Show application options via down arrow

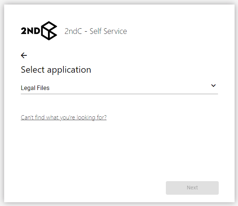click(x=213, y=86)
